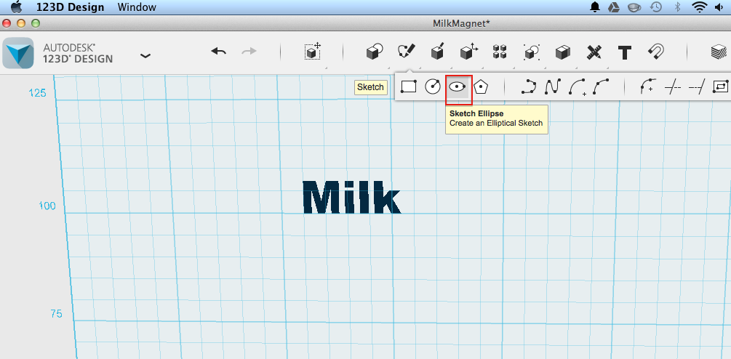The height and width of the screenshot is (359, 731).
Task: Open the Pattern tool menu
Action: (500, 52)
